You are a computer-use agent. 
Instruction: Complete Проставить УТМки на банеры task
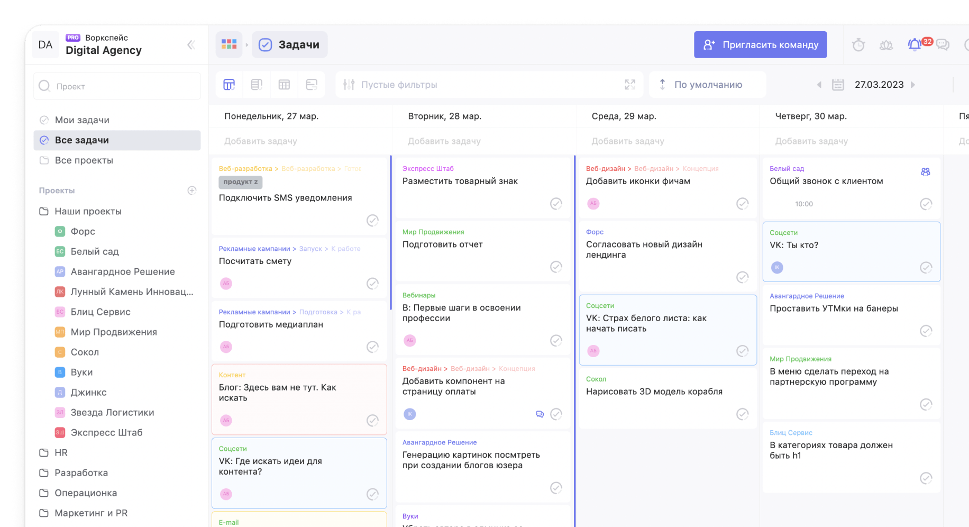(926, 331)
